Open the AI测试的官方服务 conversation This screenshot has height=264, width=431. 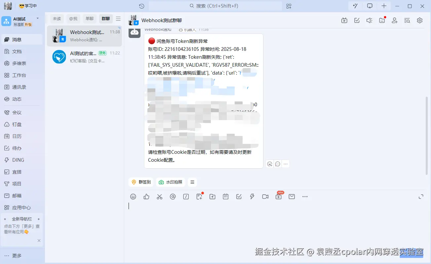pos(84,57)
